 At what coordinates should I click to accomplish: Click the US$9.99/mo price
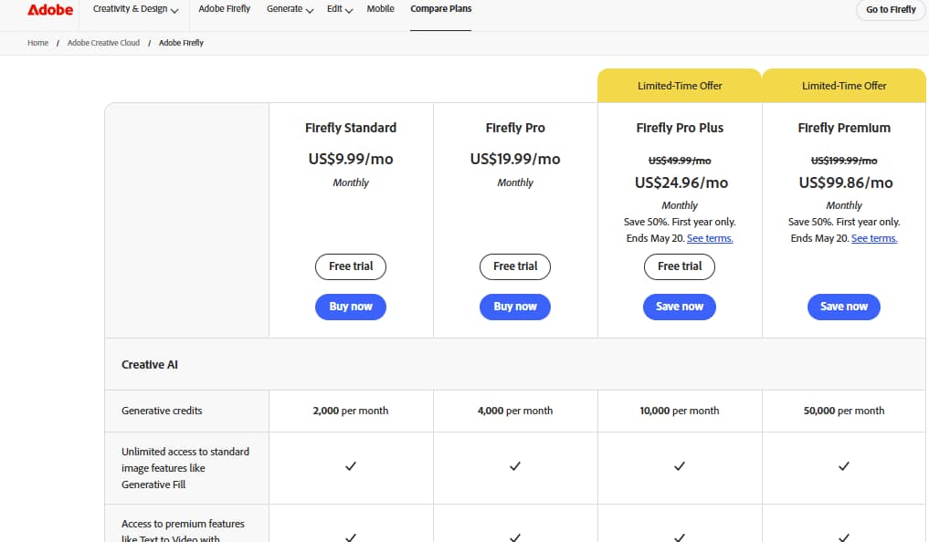click(x=351, y=159)
